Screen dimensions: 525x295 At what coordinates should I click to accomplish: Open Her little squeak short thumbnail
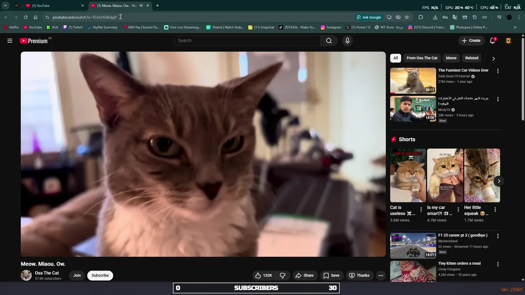click(x=482, y=175)
